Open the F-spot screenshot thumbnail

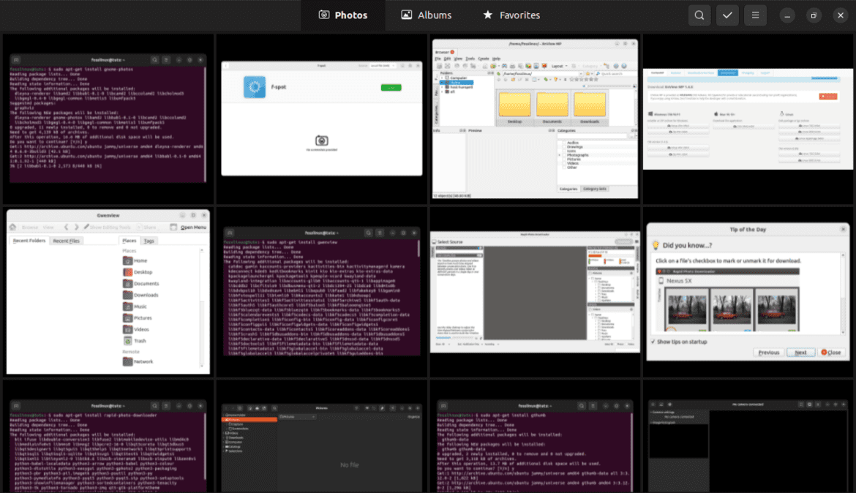(320, 118)
